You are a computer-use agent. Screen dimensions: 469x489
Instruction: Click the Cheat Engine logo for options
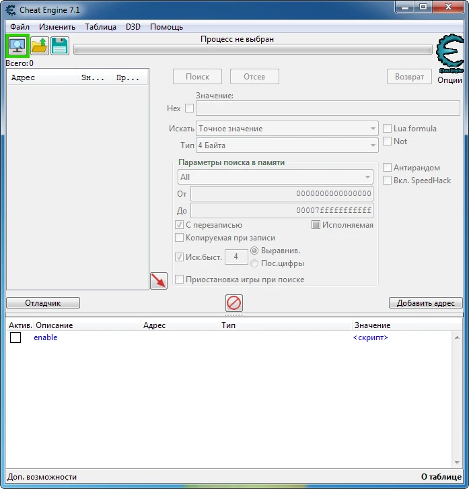click(x=449, y=53)
